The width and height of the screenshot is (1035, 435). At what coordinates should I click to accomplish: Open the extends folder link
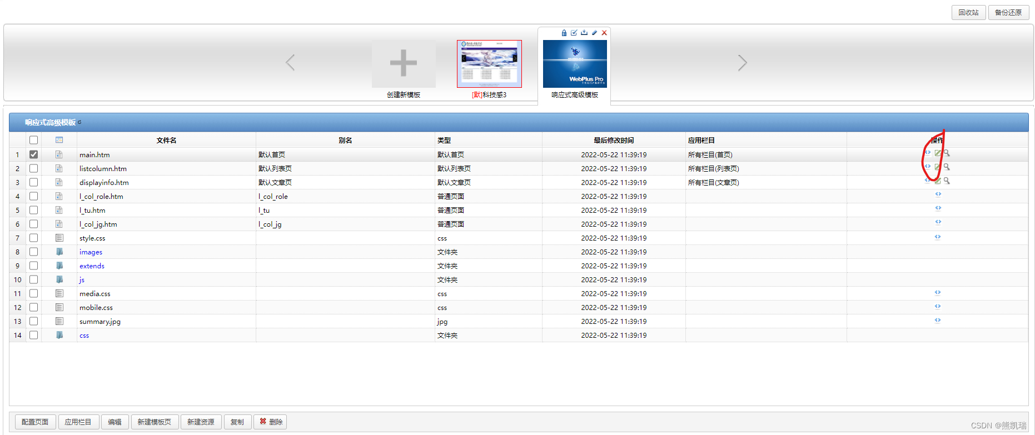tap(92, 266)
